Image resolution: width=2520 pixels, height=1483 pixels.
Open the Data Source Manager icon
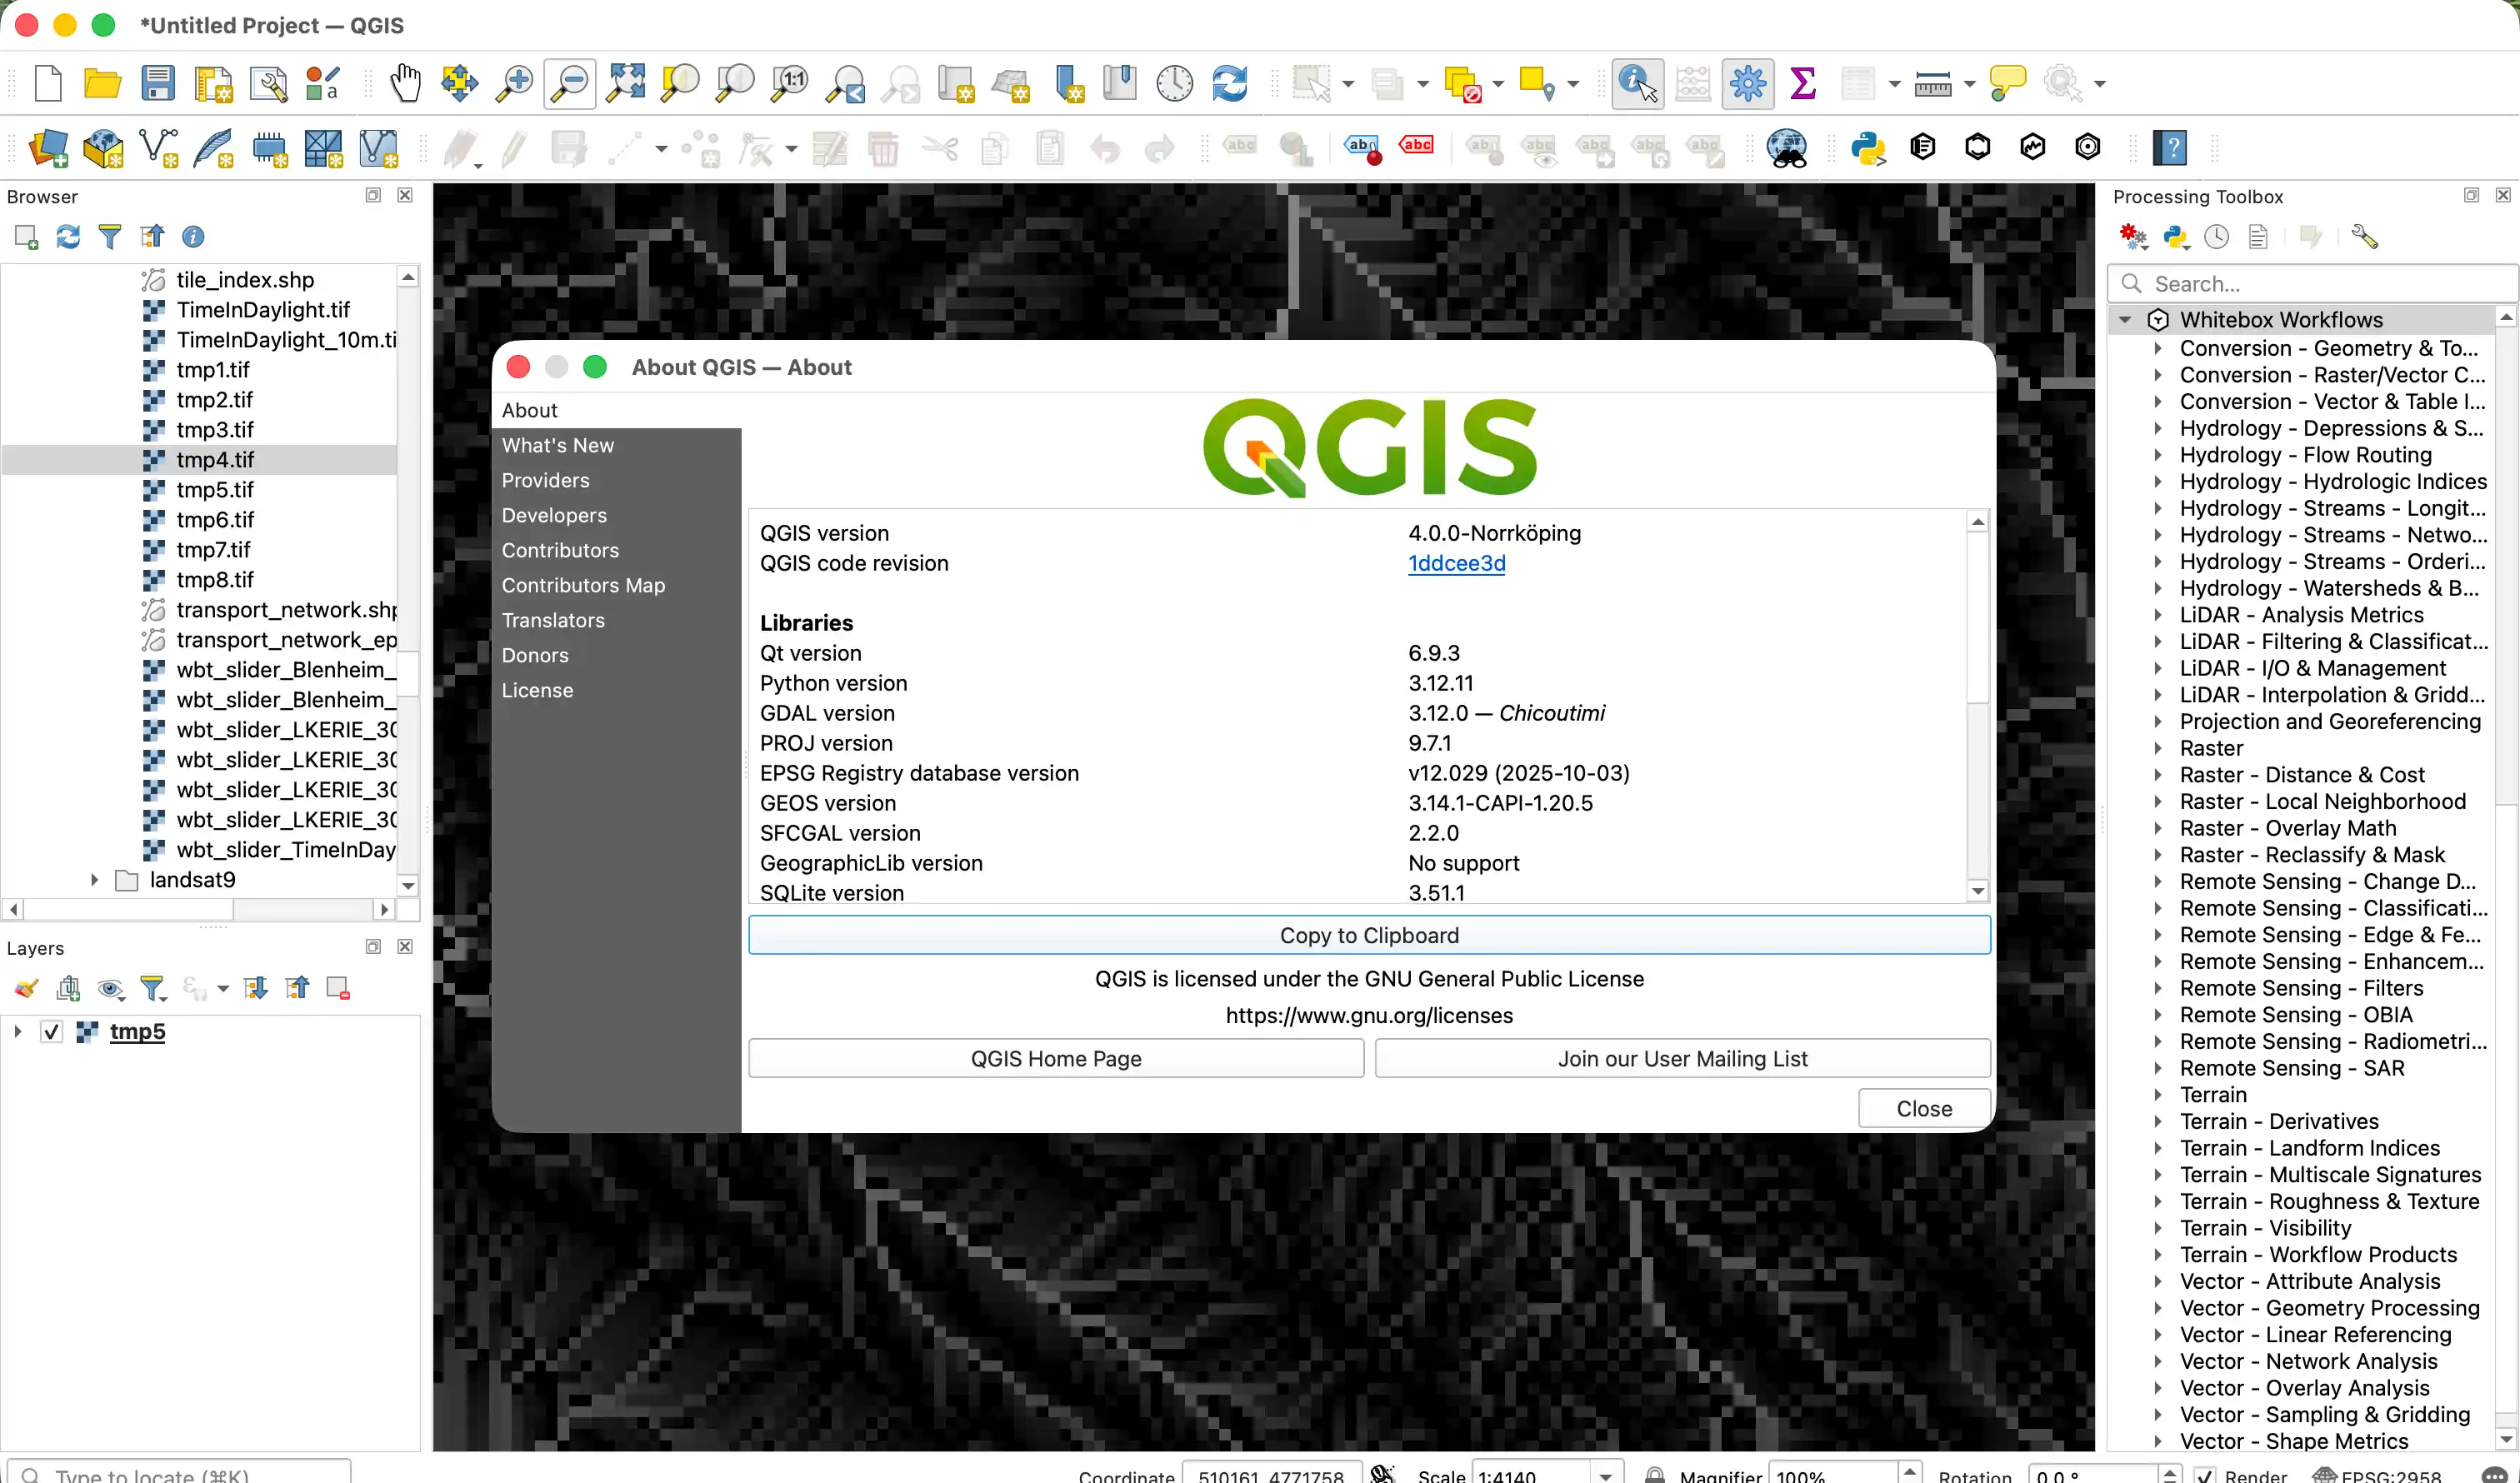[47, 148]
